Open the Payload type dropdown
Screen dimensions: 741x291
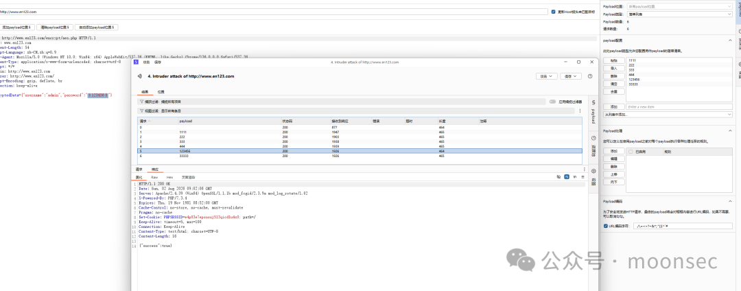[x=679, y=14]
